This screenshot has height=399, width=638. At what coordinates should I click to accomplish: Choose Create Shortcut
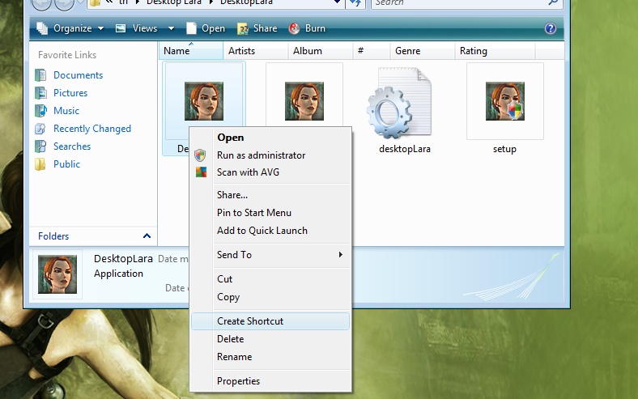(x=270, y=321)
